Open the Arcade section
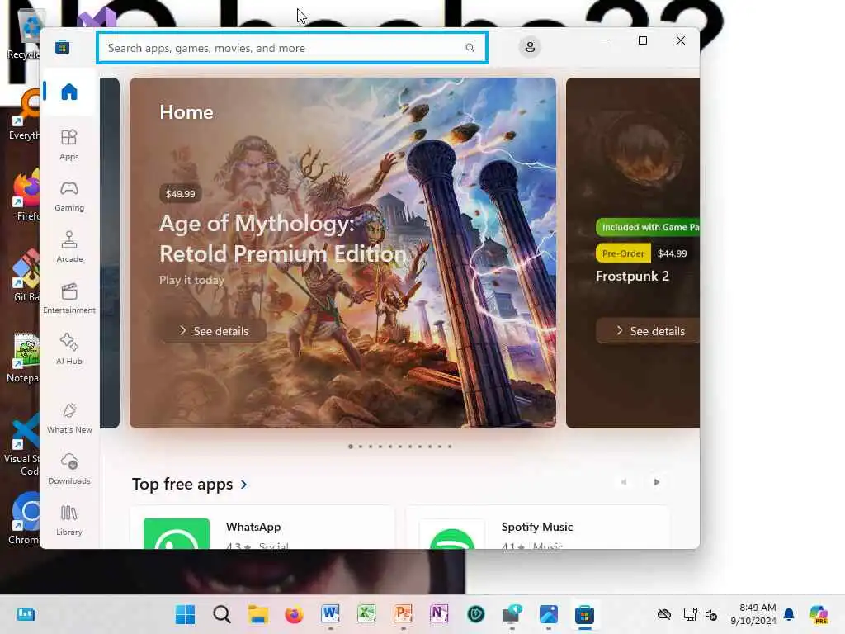Viewport: 845px width, 634px height. pyautogui.click(x=69, y=247)
